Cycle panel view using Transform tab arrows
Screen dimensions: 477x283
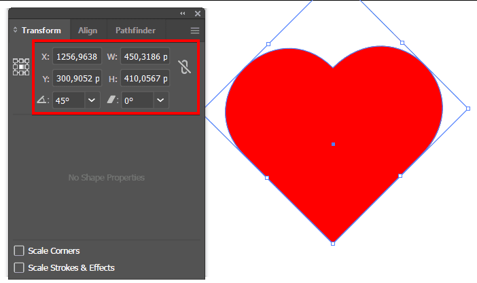pyautogui.click(x=15, y=31)
